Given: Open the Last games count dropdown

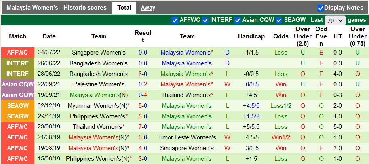Looking at the screenshot, I should pos(335,20).
